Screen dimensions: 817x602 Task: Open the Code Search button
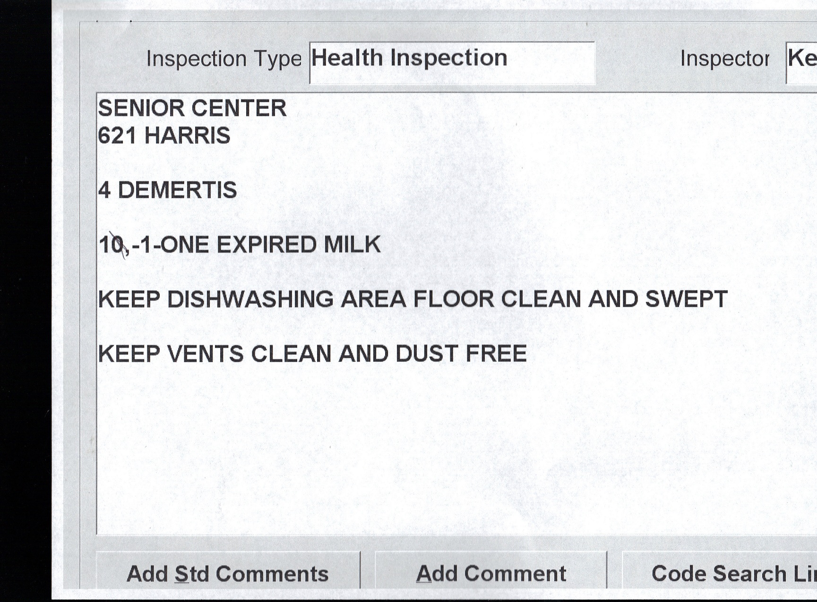723,573
